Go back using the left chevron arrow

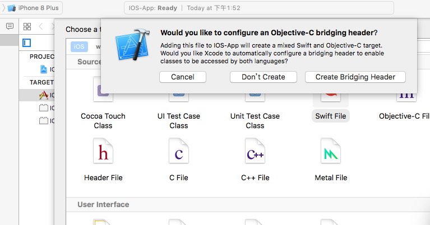[41, 26]
